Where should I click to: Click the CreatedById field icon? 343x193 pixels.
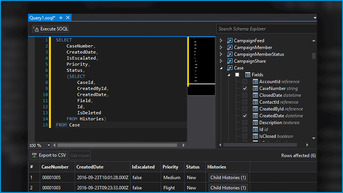(x=255, y=109)
